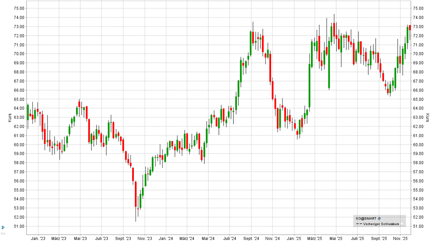Click the Kurs title on the left axis
The image size is (432, 243).
(x=10, y=118)
